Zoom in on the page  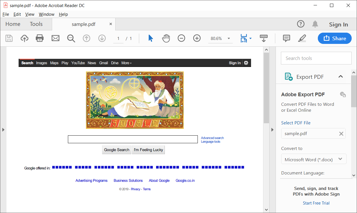tap(197, 38)
